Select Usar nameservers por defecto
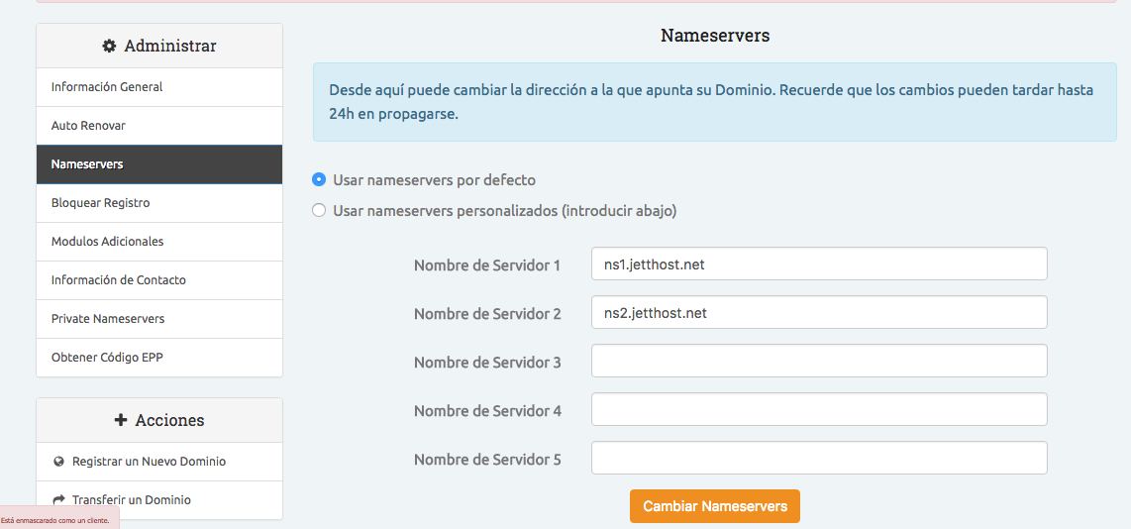The width and height of the screenshot is (1131, 529). (319, 180)
